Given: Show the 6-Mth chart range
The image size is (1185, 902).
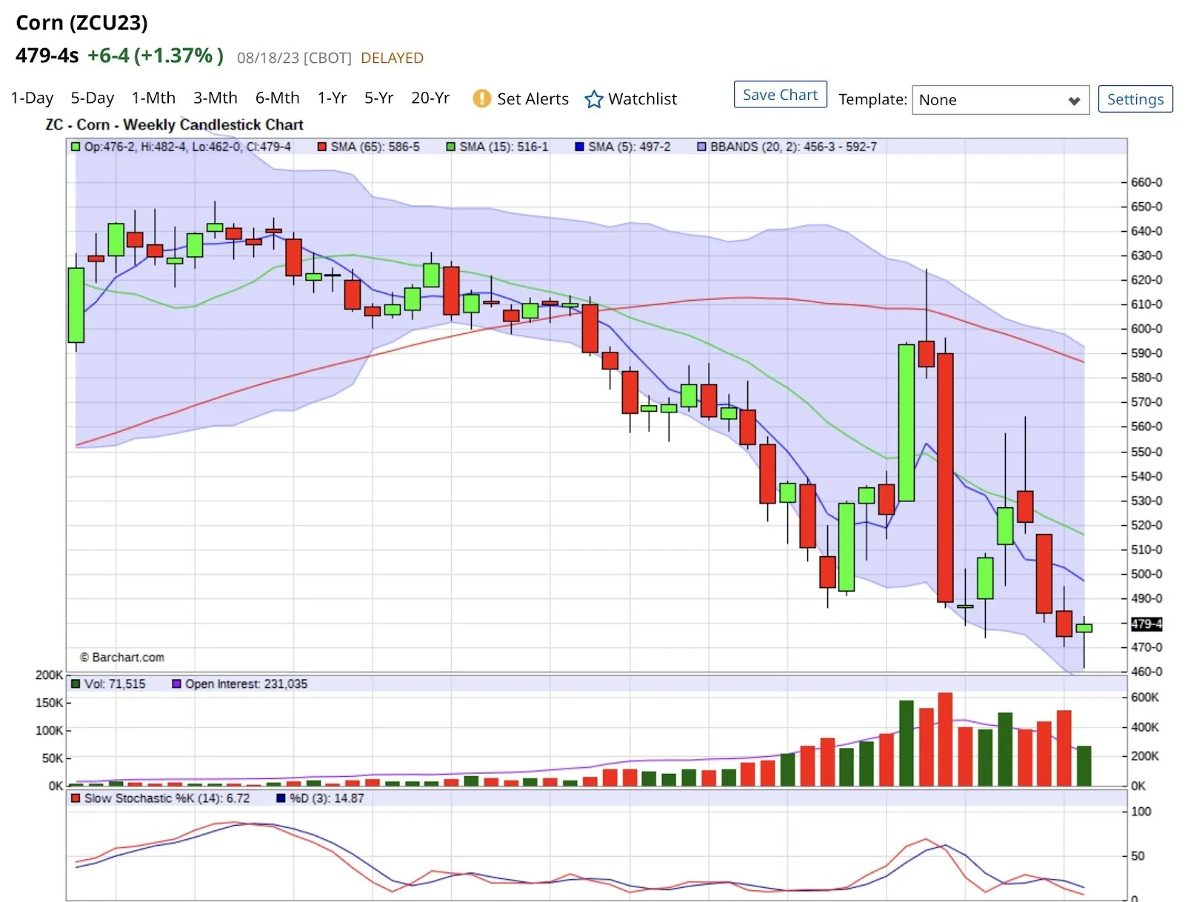Looking at the screenshot, I should tap(278, 98).
